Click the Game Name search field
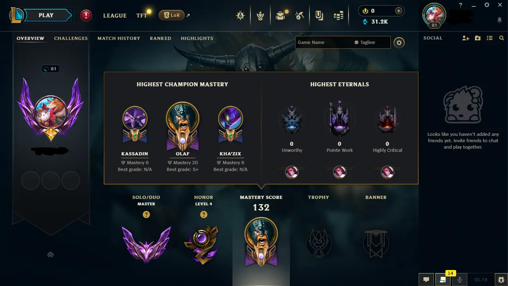This screenshot has height=286, width=508. click(343, 42)
